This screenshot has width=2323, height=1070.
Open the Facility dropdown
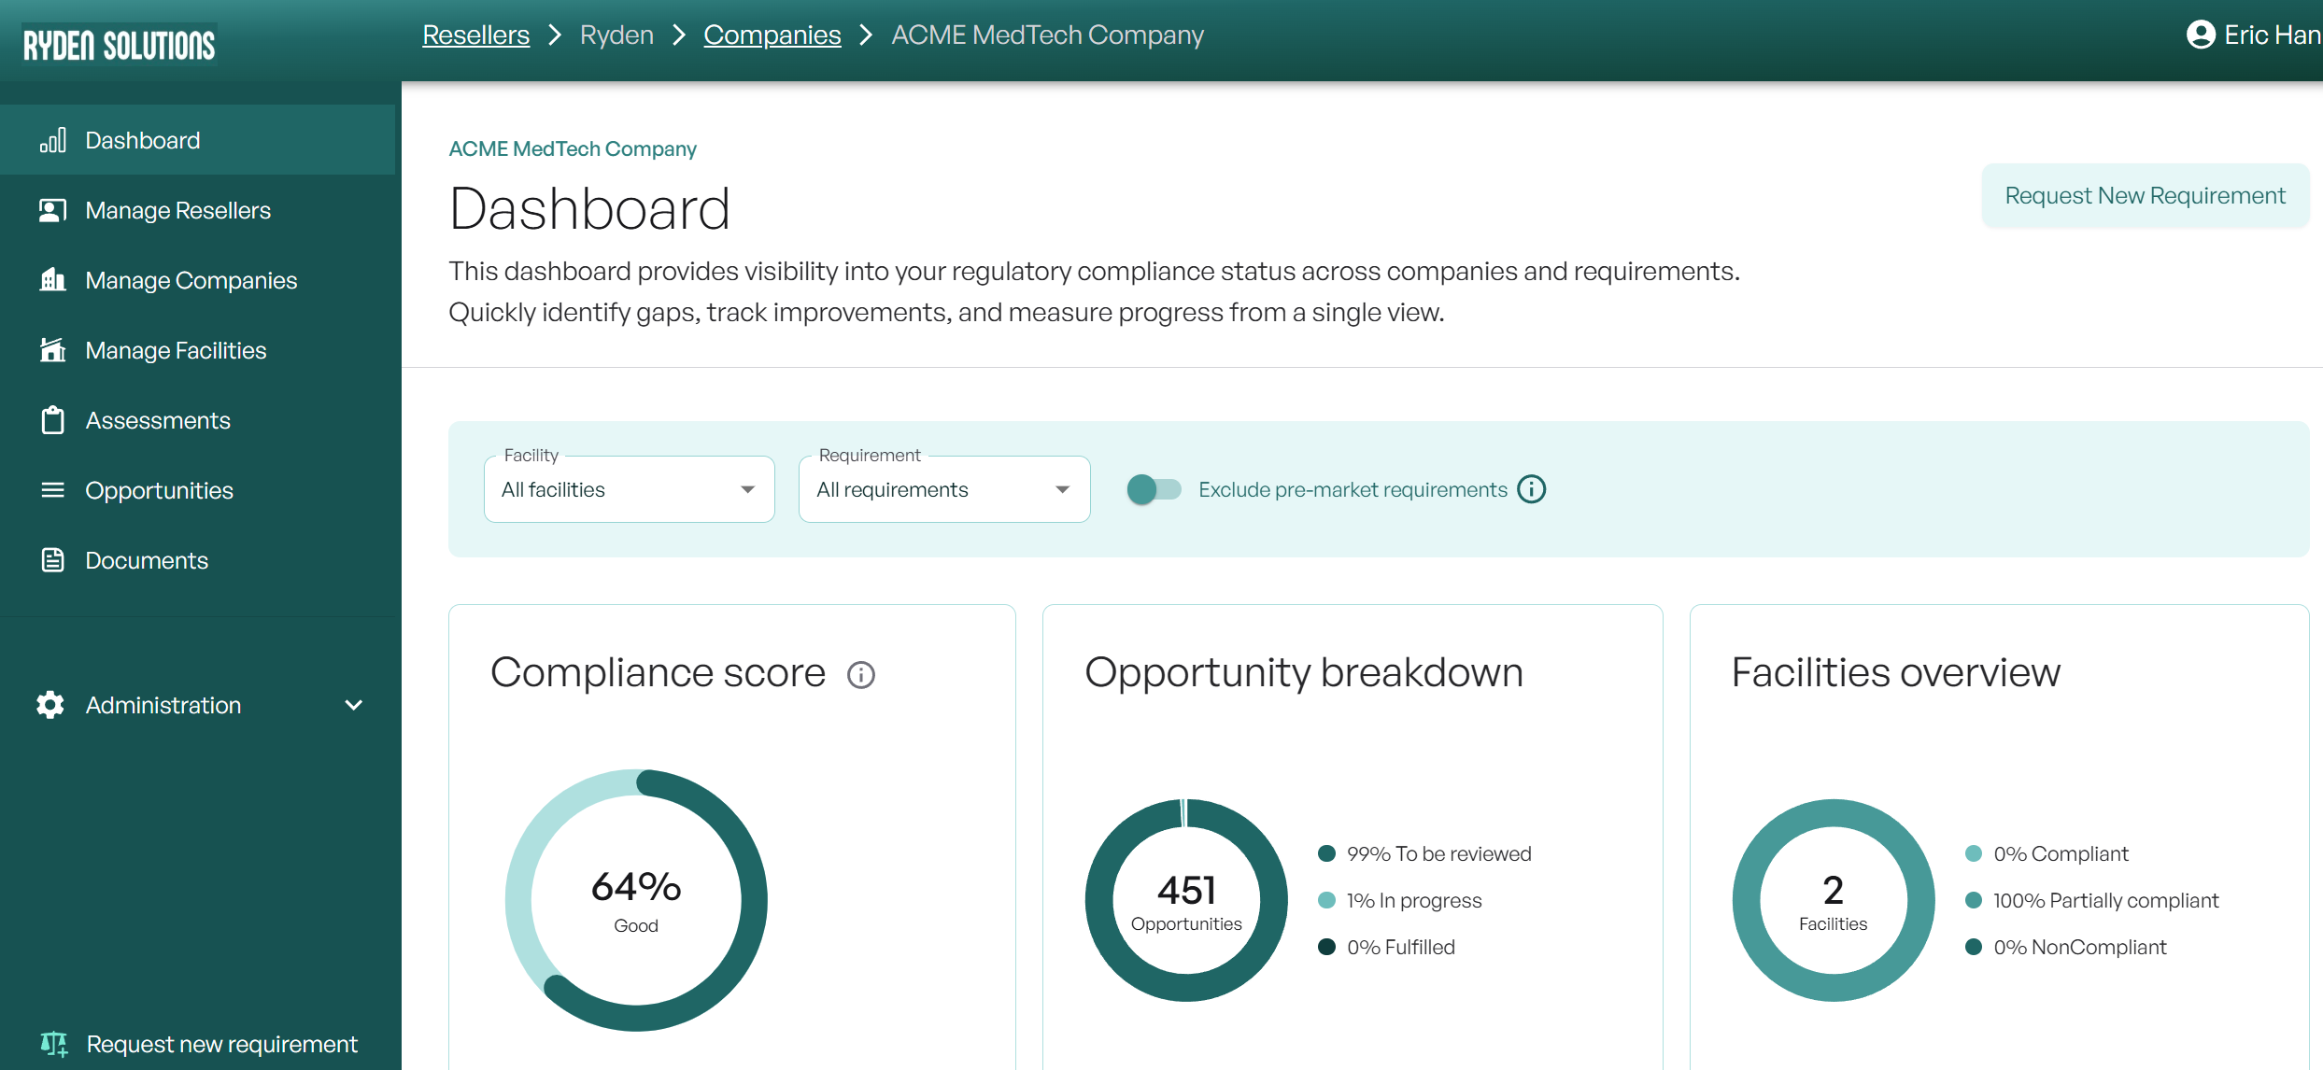[629, 489]
